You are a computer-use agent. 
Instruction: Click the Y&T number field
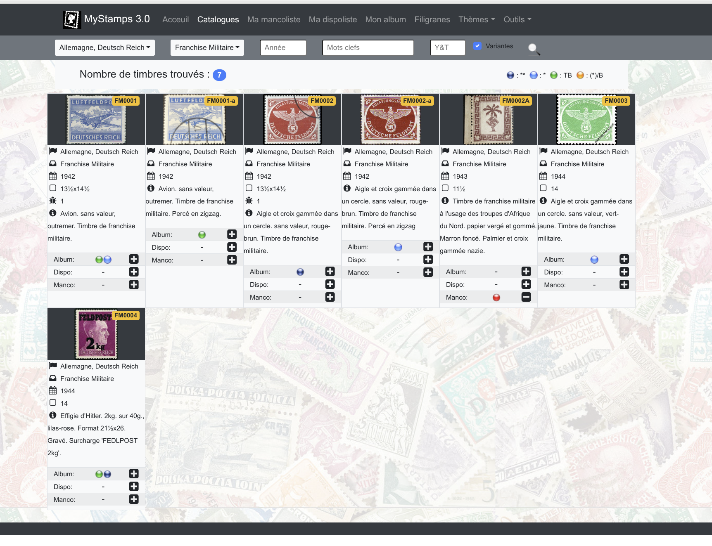coord(448,47)
